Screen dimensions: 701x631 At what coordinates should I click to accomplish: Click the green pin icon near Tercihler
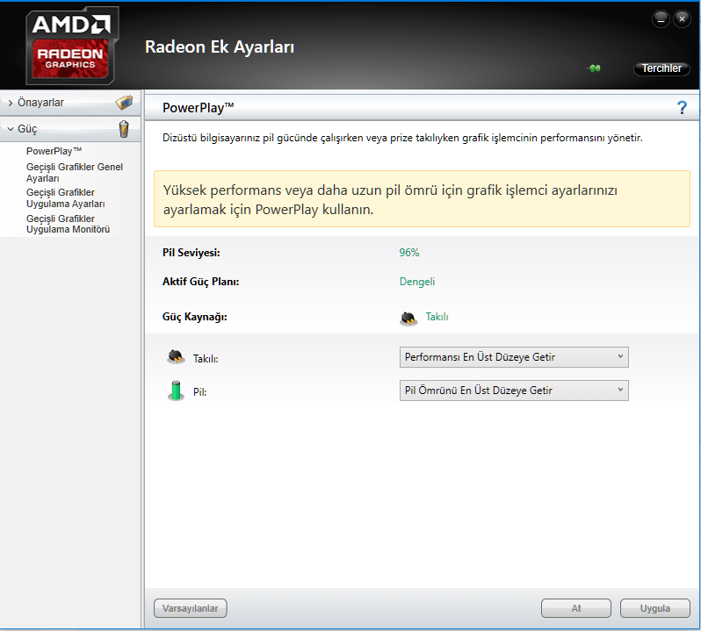[x=594, y=68]
